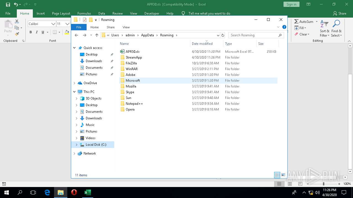
Task: Toggle Italic formatting in Excel
Action: 37,32
